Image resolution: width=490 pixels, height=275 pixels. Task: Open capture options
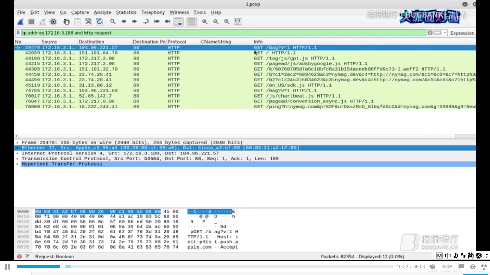(x=53, y=22)
